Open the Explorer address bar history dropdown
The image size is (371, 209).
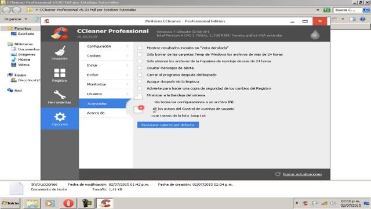(318, 10)
